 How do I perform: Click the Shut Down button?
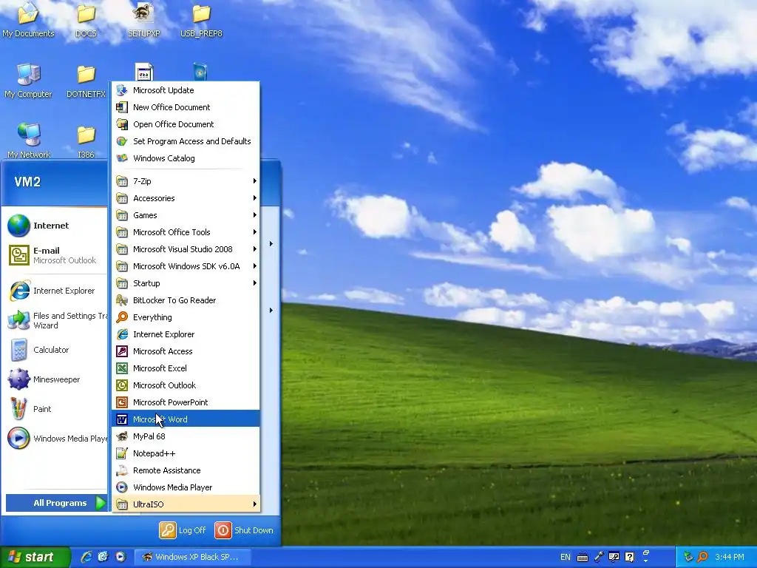[244, 530]
